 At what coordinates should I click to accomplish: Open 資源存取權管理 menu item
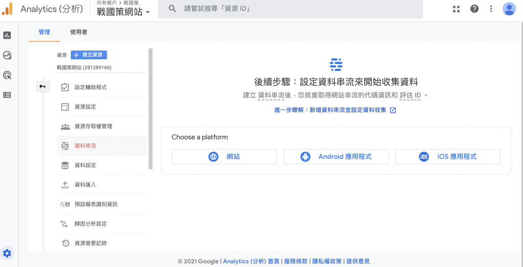pos(102,126)
